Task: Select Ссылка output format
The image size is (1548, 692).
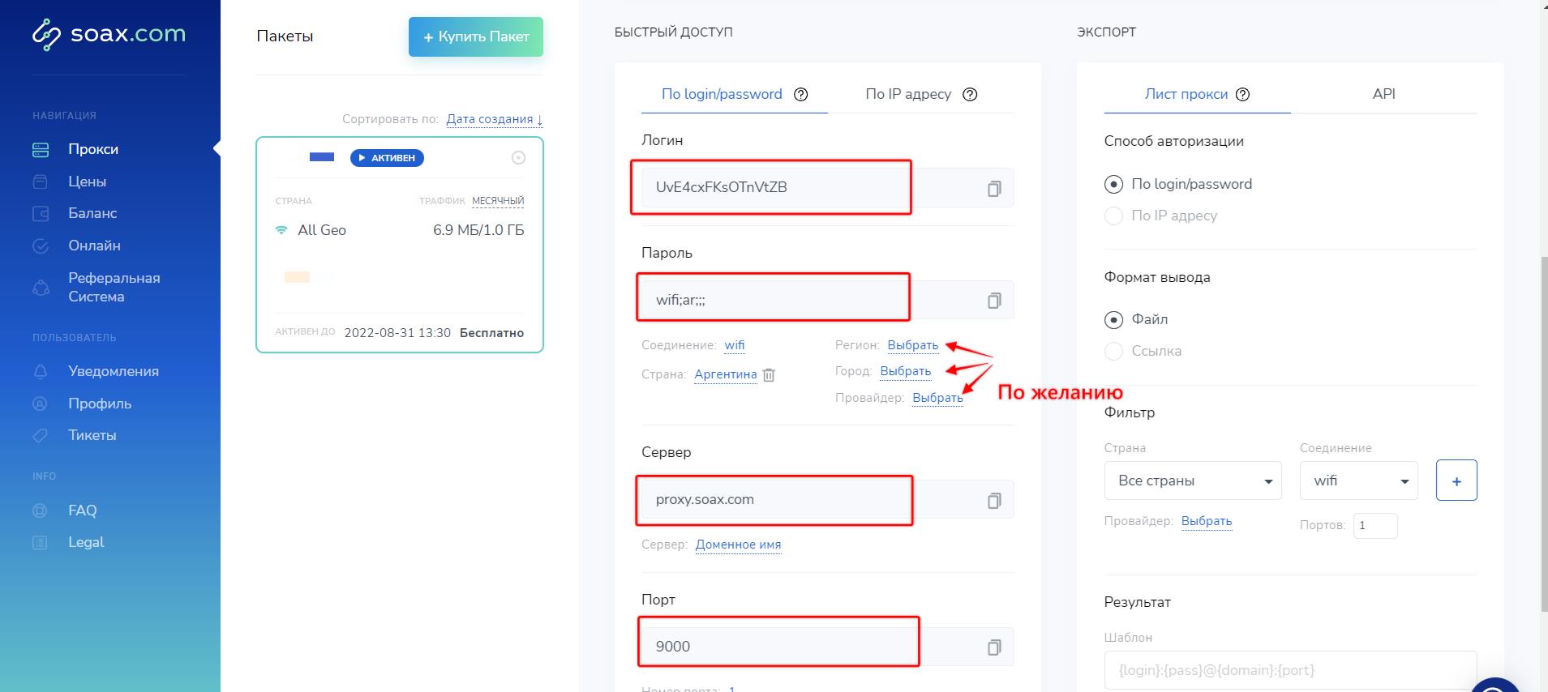Action: [x=1114, y=351]
